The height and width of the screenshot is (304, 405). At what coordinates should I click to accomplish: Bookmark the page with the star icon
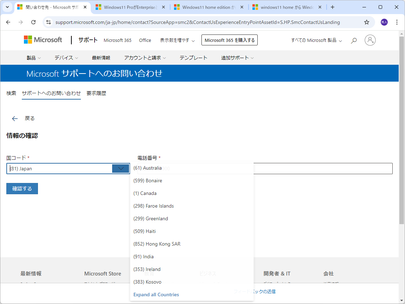point(367,22)
